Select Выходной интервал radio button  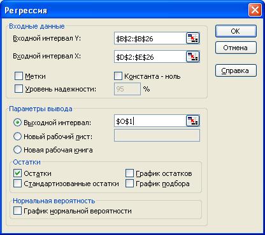click(17, 123)
